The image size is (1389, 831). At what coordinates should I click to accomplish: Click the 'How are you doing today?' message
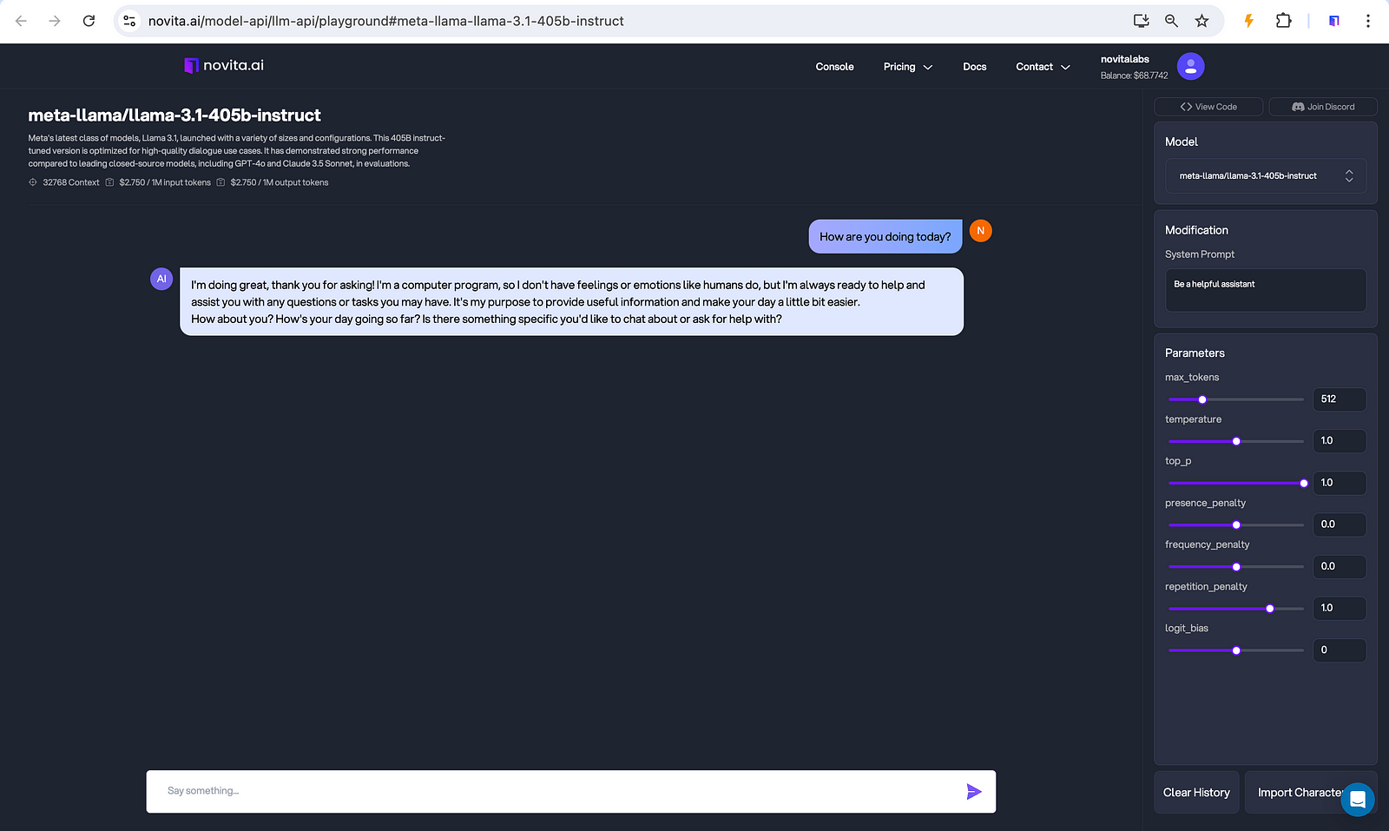click(x=885, y=236)
